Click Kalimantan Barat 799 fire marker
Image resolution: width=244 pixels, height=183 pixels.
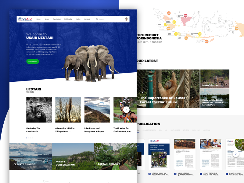(185, 16)
